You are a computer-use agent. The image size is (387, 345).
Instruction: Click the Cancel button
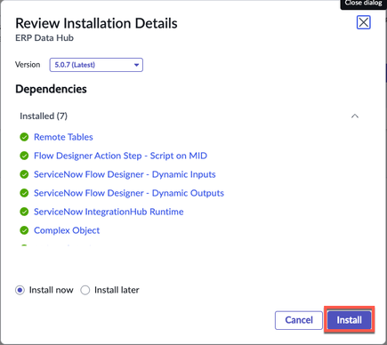pos(299,320)
